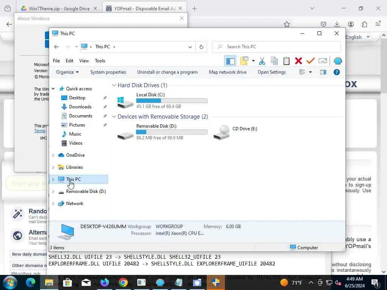Open Firefox Extensions puzzle icon
The width and height of the screenshot is (387, 290).
coord(364,24)
